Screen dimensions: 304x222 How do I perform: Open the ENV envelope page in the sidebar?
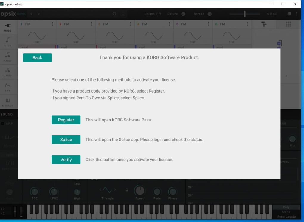[7, 87]
